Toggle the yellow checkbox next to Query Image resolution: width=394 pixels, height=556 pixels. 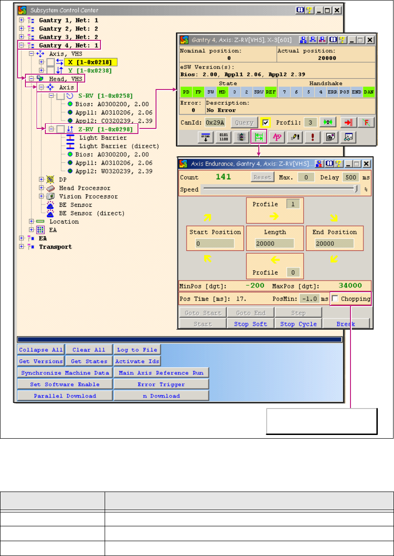click(x=265, y=122)
